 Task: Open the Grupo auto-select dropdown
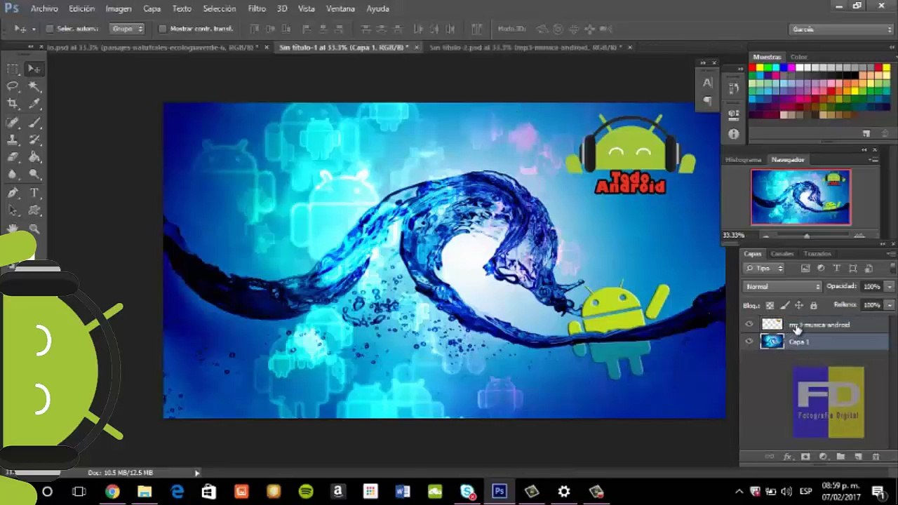(x=128, y=29)
